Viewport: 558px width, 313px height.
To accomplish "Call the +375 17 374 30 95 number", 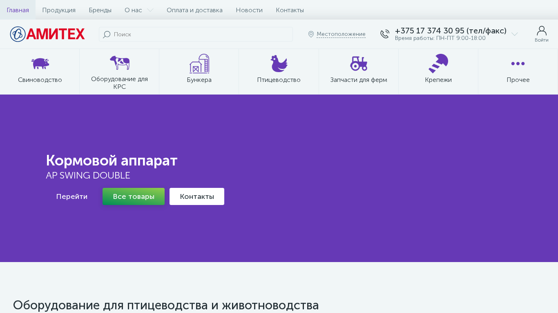I will coord(451,31).
